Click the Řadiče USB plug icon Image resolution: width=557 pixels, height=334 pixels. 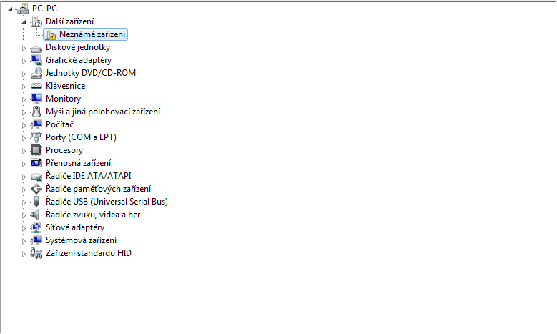point(36,202)
